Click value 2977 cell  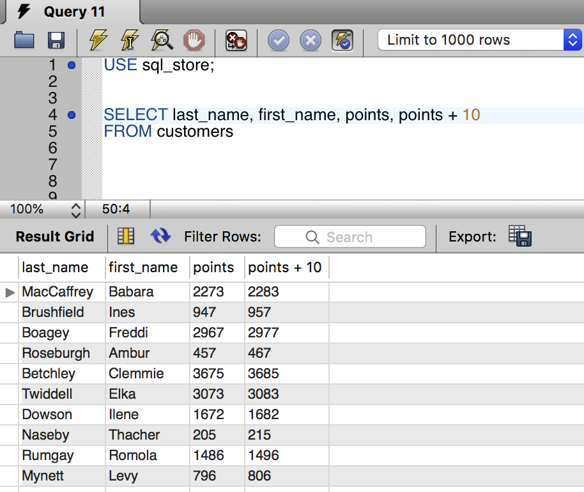pos(287,333)
